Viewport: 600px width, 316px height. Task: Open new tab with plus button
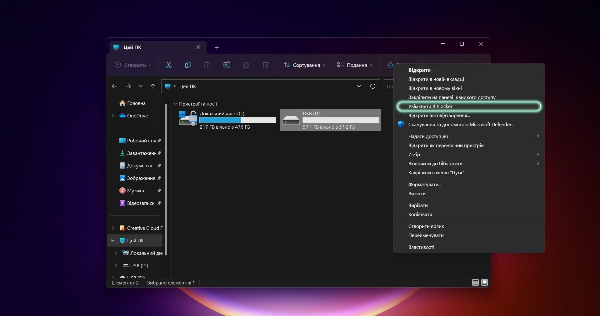pos(217,47)
